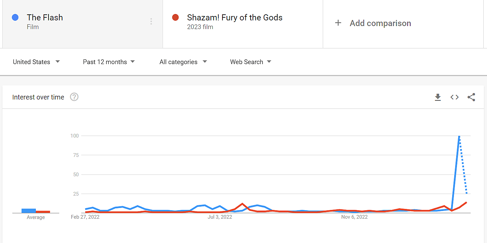Edit the Shazam! Fury of the Gods term
The image size is (487, 243).
(x=235, y=18)
